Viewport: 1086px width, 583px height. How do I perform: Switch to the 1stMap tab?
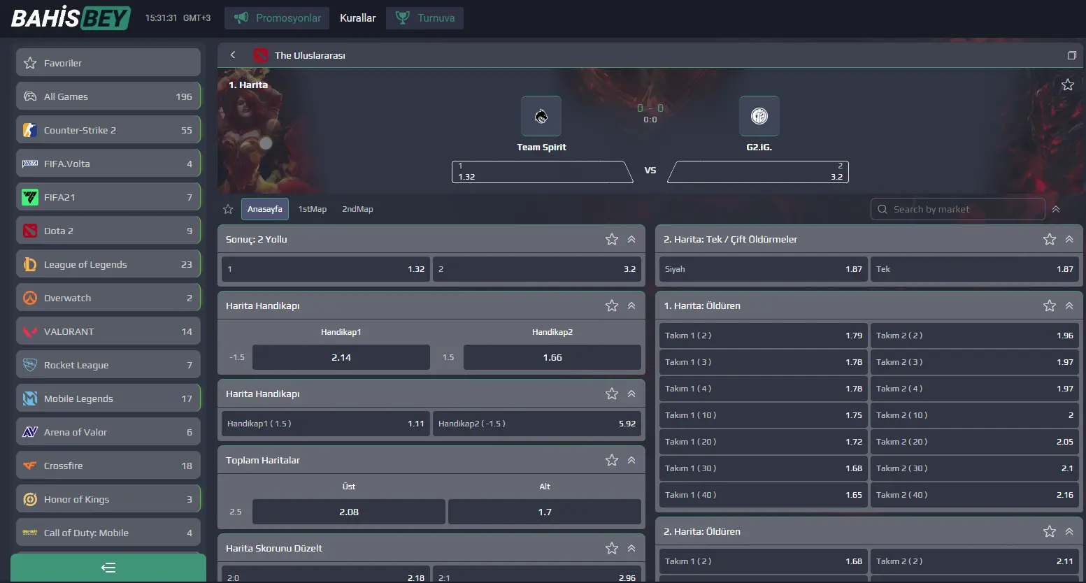pos(313,209)
